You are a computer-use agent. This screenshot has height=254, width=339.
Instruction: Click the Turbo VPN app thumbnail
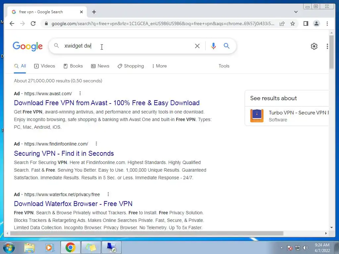[x=257, y=116]
